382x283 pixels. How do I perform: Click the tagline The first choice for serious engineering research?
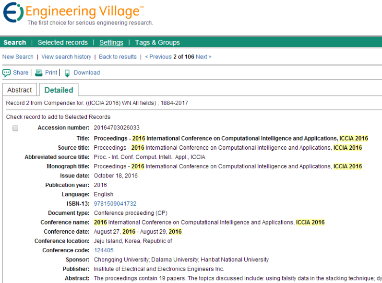[90, 23]
